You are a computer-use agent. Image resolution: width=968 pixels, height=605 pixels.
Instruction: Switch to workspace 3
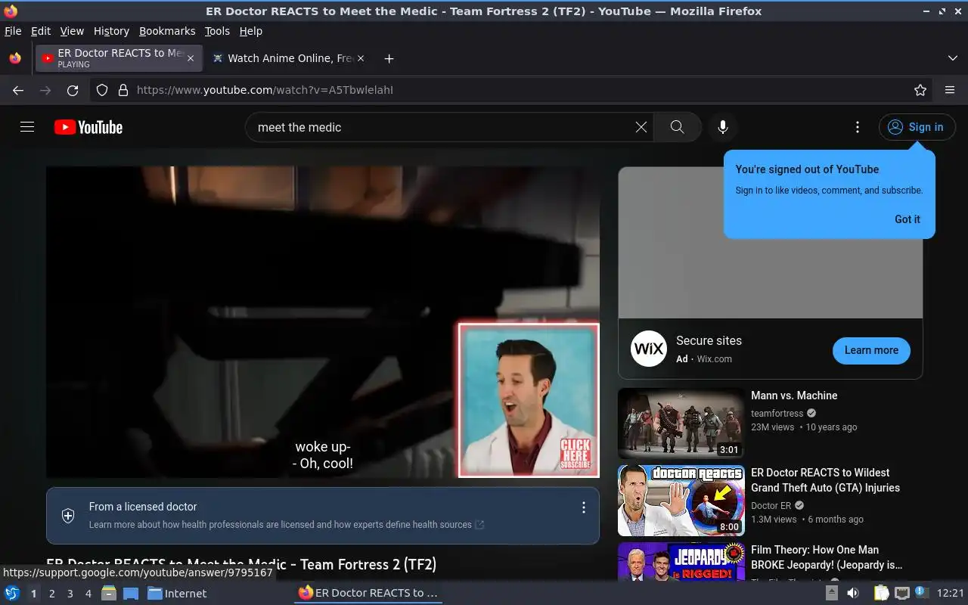pos(70,594)
